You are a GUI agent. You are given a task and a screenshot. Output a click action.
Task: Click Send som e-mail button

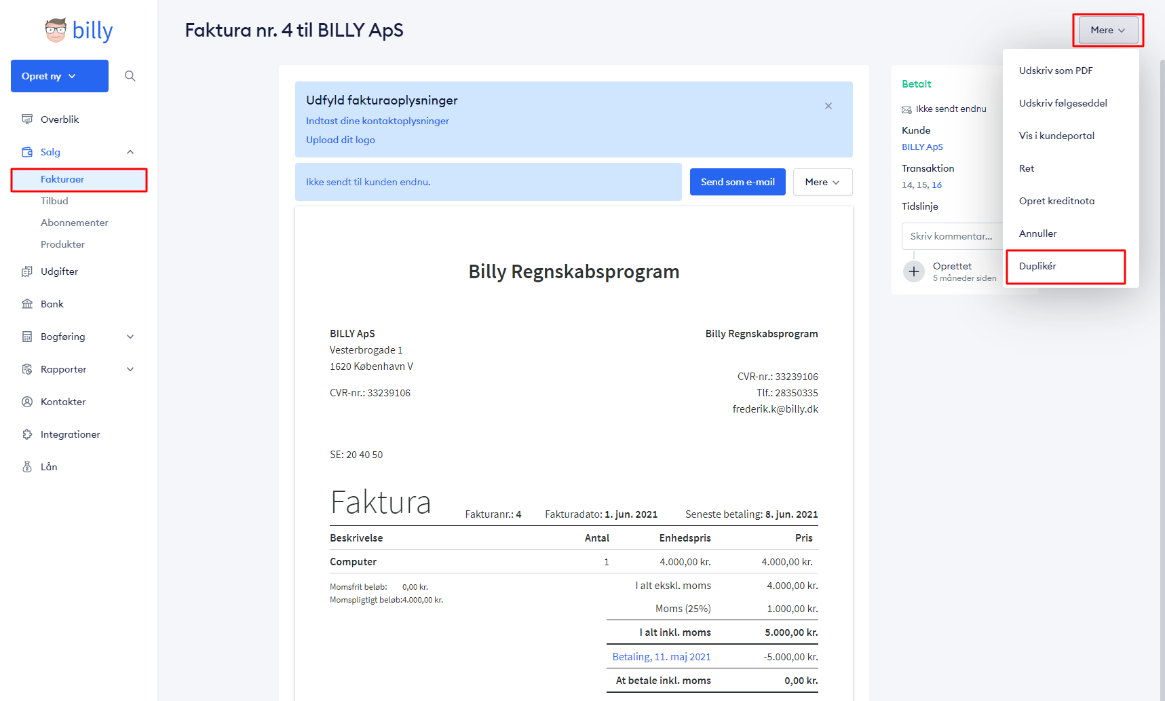(x=738, y=182)
